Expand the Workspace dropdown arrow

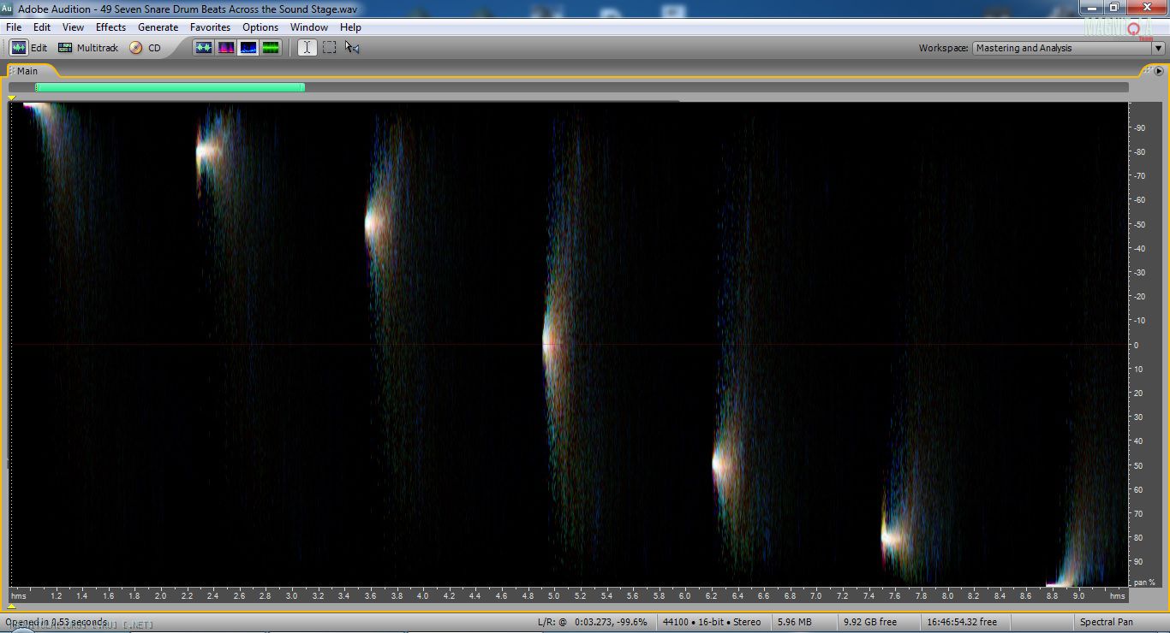tap(1158, 48)
